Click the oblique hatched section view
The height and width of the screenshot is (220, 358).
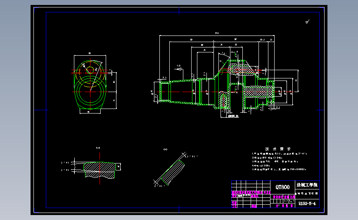click(x=172, y=172)
